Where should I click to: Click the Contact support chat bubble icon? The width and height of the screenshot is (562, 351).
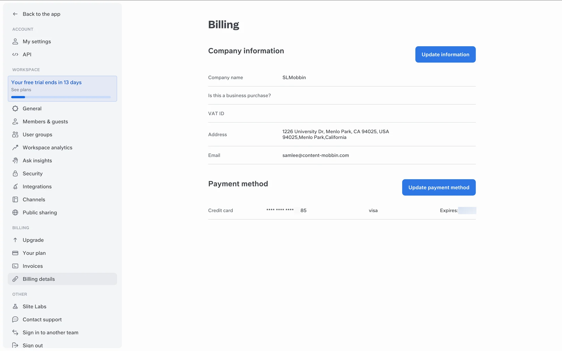pyautogui.click(x=15, y=319)
